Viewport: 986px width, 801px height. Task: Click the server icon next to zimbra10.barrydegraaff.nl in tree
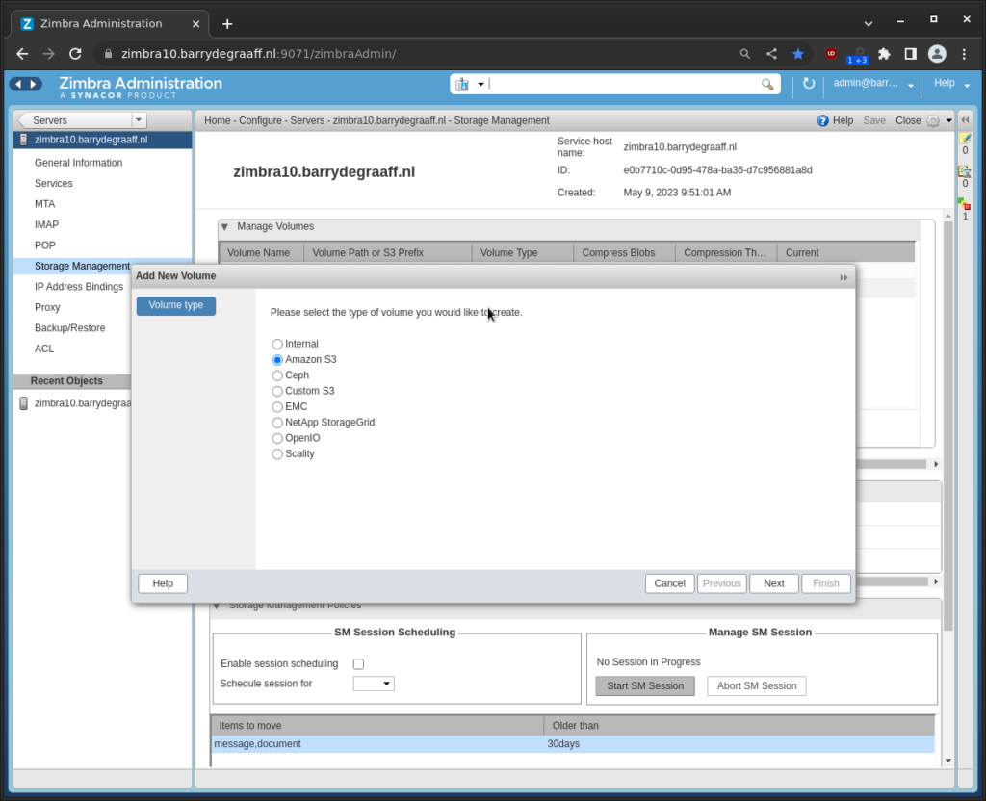coord(24,140)
